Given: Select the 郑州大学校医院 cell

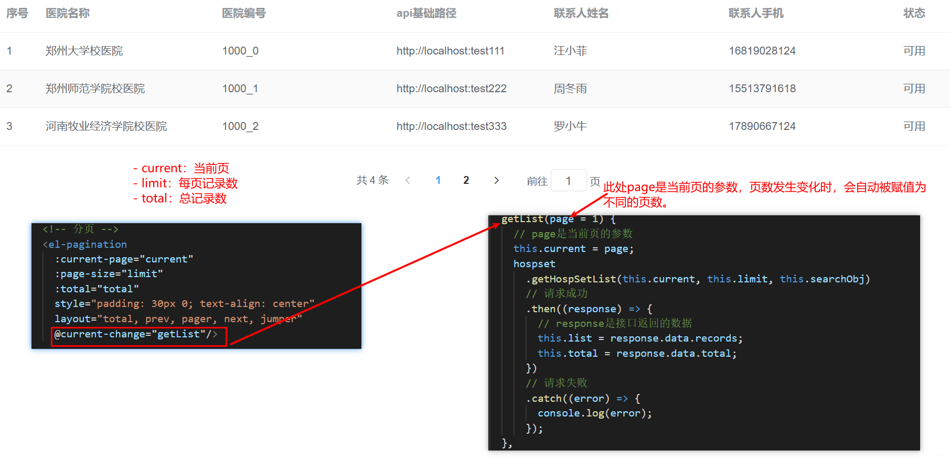Looking at the screenshot, I should click(x=84, y=51).
